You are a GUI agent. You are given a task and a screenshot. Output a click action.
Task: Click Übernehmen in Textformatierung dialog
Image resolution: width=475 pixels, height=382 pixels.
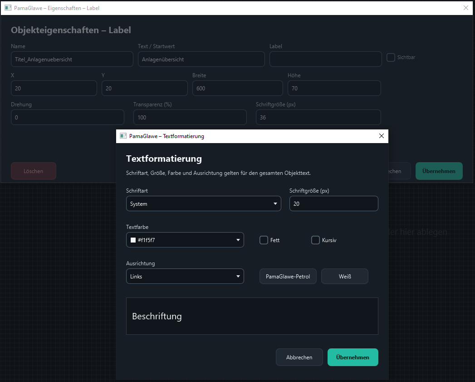[x=353, y=357]
